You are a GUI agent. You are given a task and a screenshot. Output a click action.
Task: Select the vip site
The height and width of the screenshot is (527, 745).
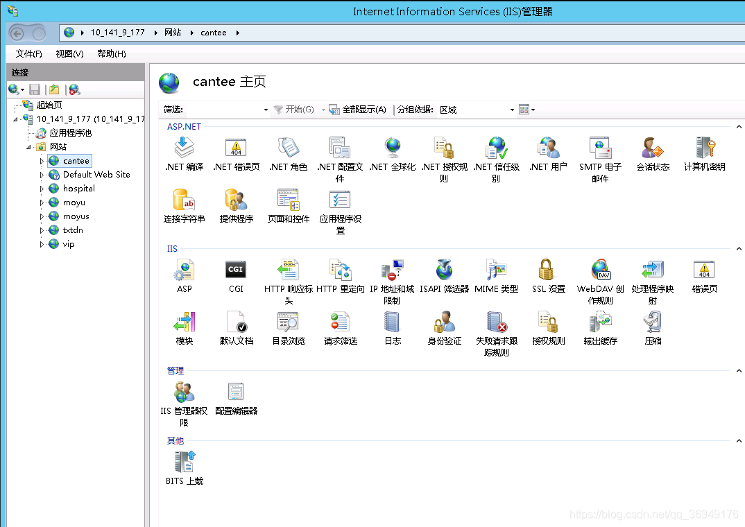pos(69,244)
